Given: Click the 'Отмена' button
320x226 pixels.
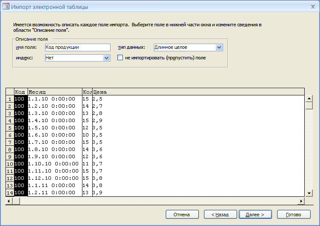Looking at the screenshot, I should [182, 215].
